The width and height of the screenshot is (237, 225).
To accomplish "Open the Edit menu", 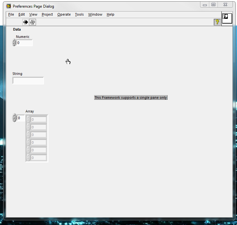I will point(22,14).
